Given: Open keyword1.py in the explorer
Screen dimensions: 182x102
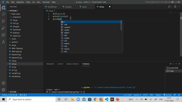Looking at the screenshot, I should (x=17, y=58).
